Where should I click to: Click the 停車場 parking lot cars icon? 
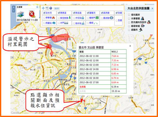click(x=53, y=18)
